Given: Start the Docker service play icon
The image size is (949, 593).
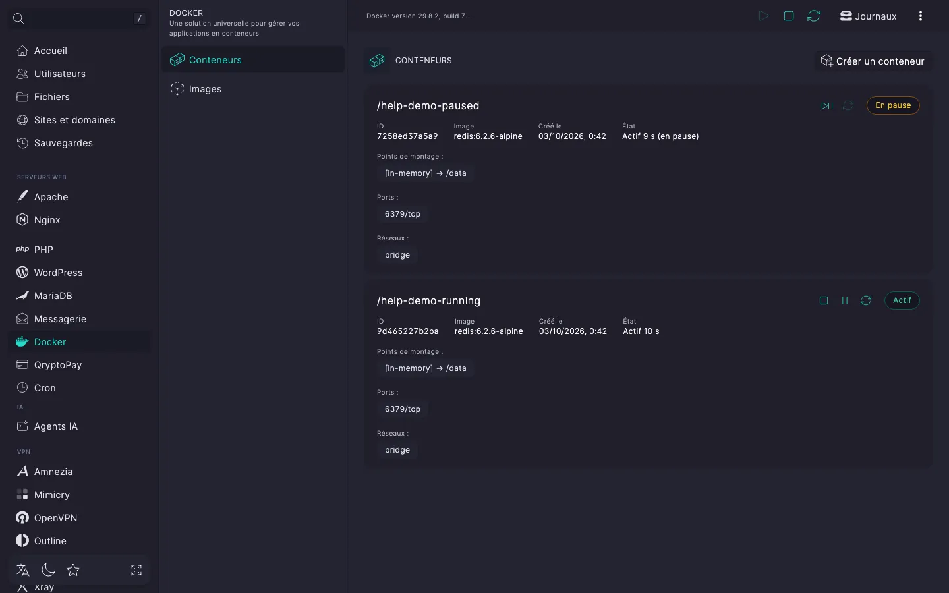Looking at the screenshot, I should (763, 16).
